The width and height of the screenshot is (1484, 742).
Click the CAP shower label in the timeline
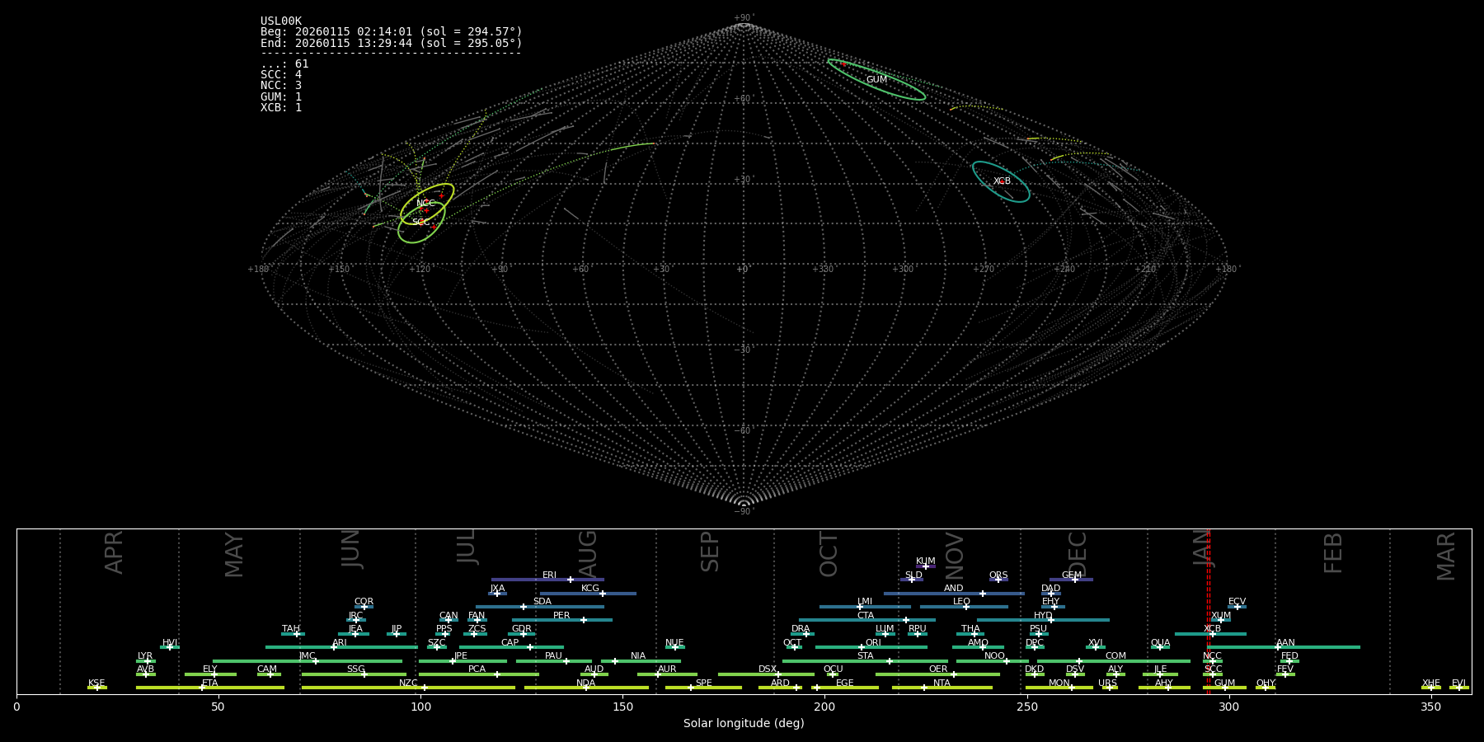coord(510,643)
